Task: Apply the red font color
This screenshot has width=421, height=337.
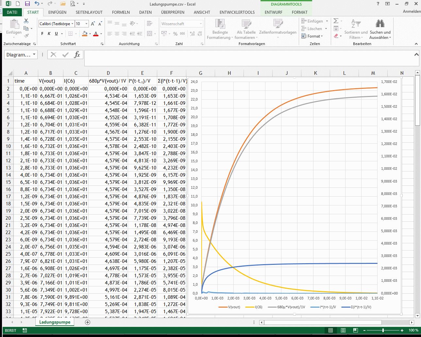Action: pos(96,34)
